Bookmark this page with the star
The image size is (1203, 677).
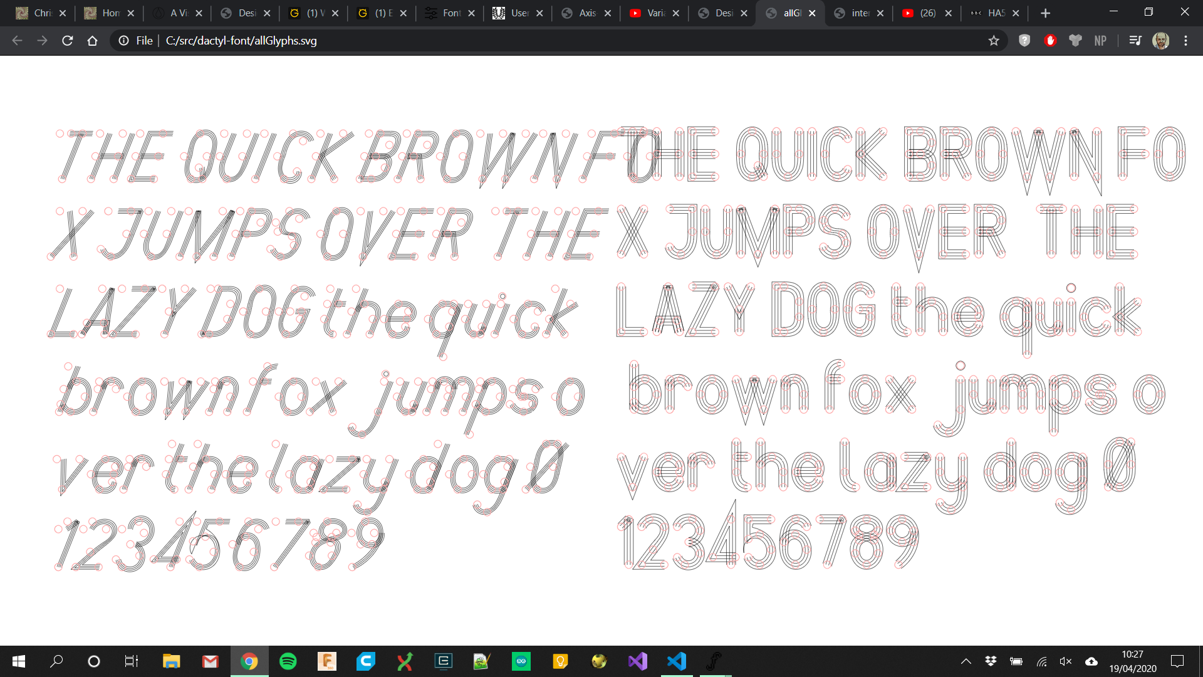[994, 41]
